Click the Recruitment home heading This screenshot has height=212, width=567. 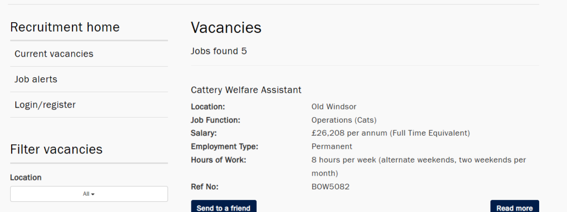click(65, 27)
